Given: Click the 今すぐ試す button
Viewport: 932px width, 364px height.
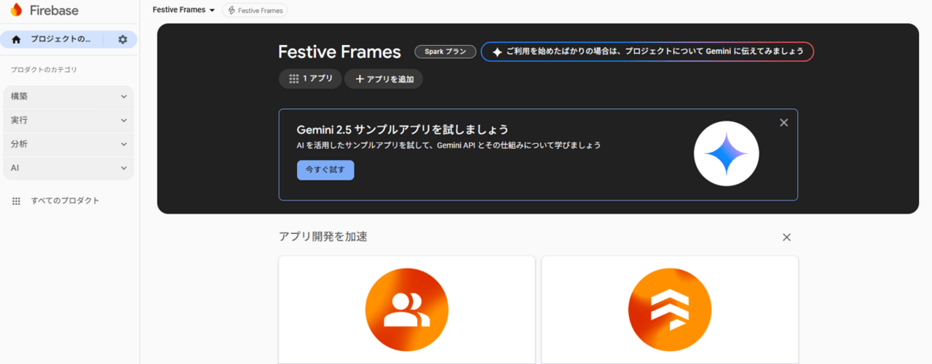Looking at the screenshot, I should tap(325, 170).
